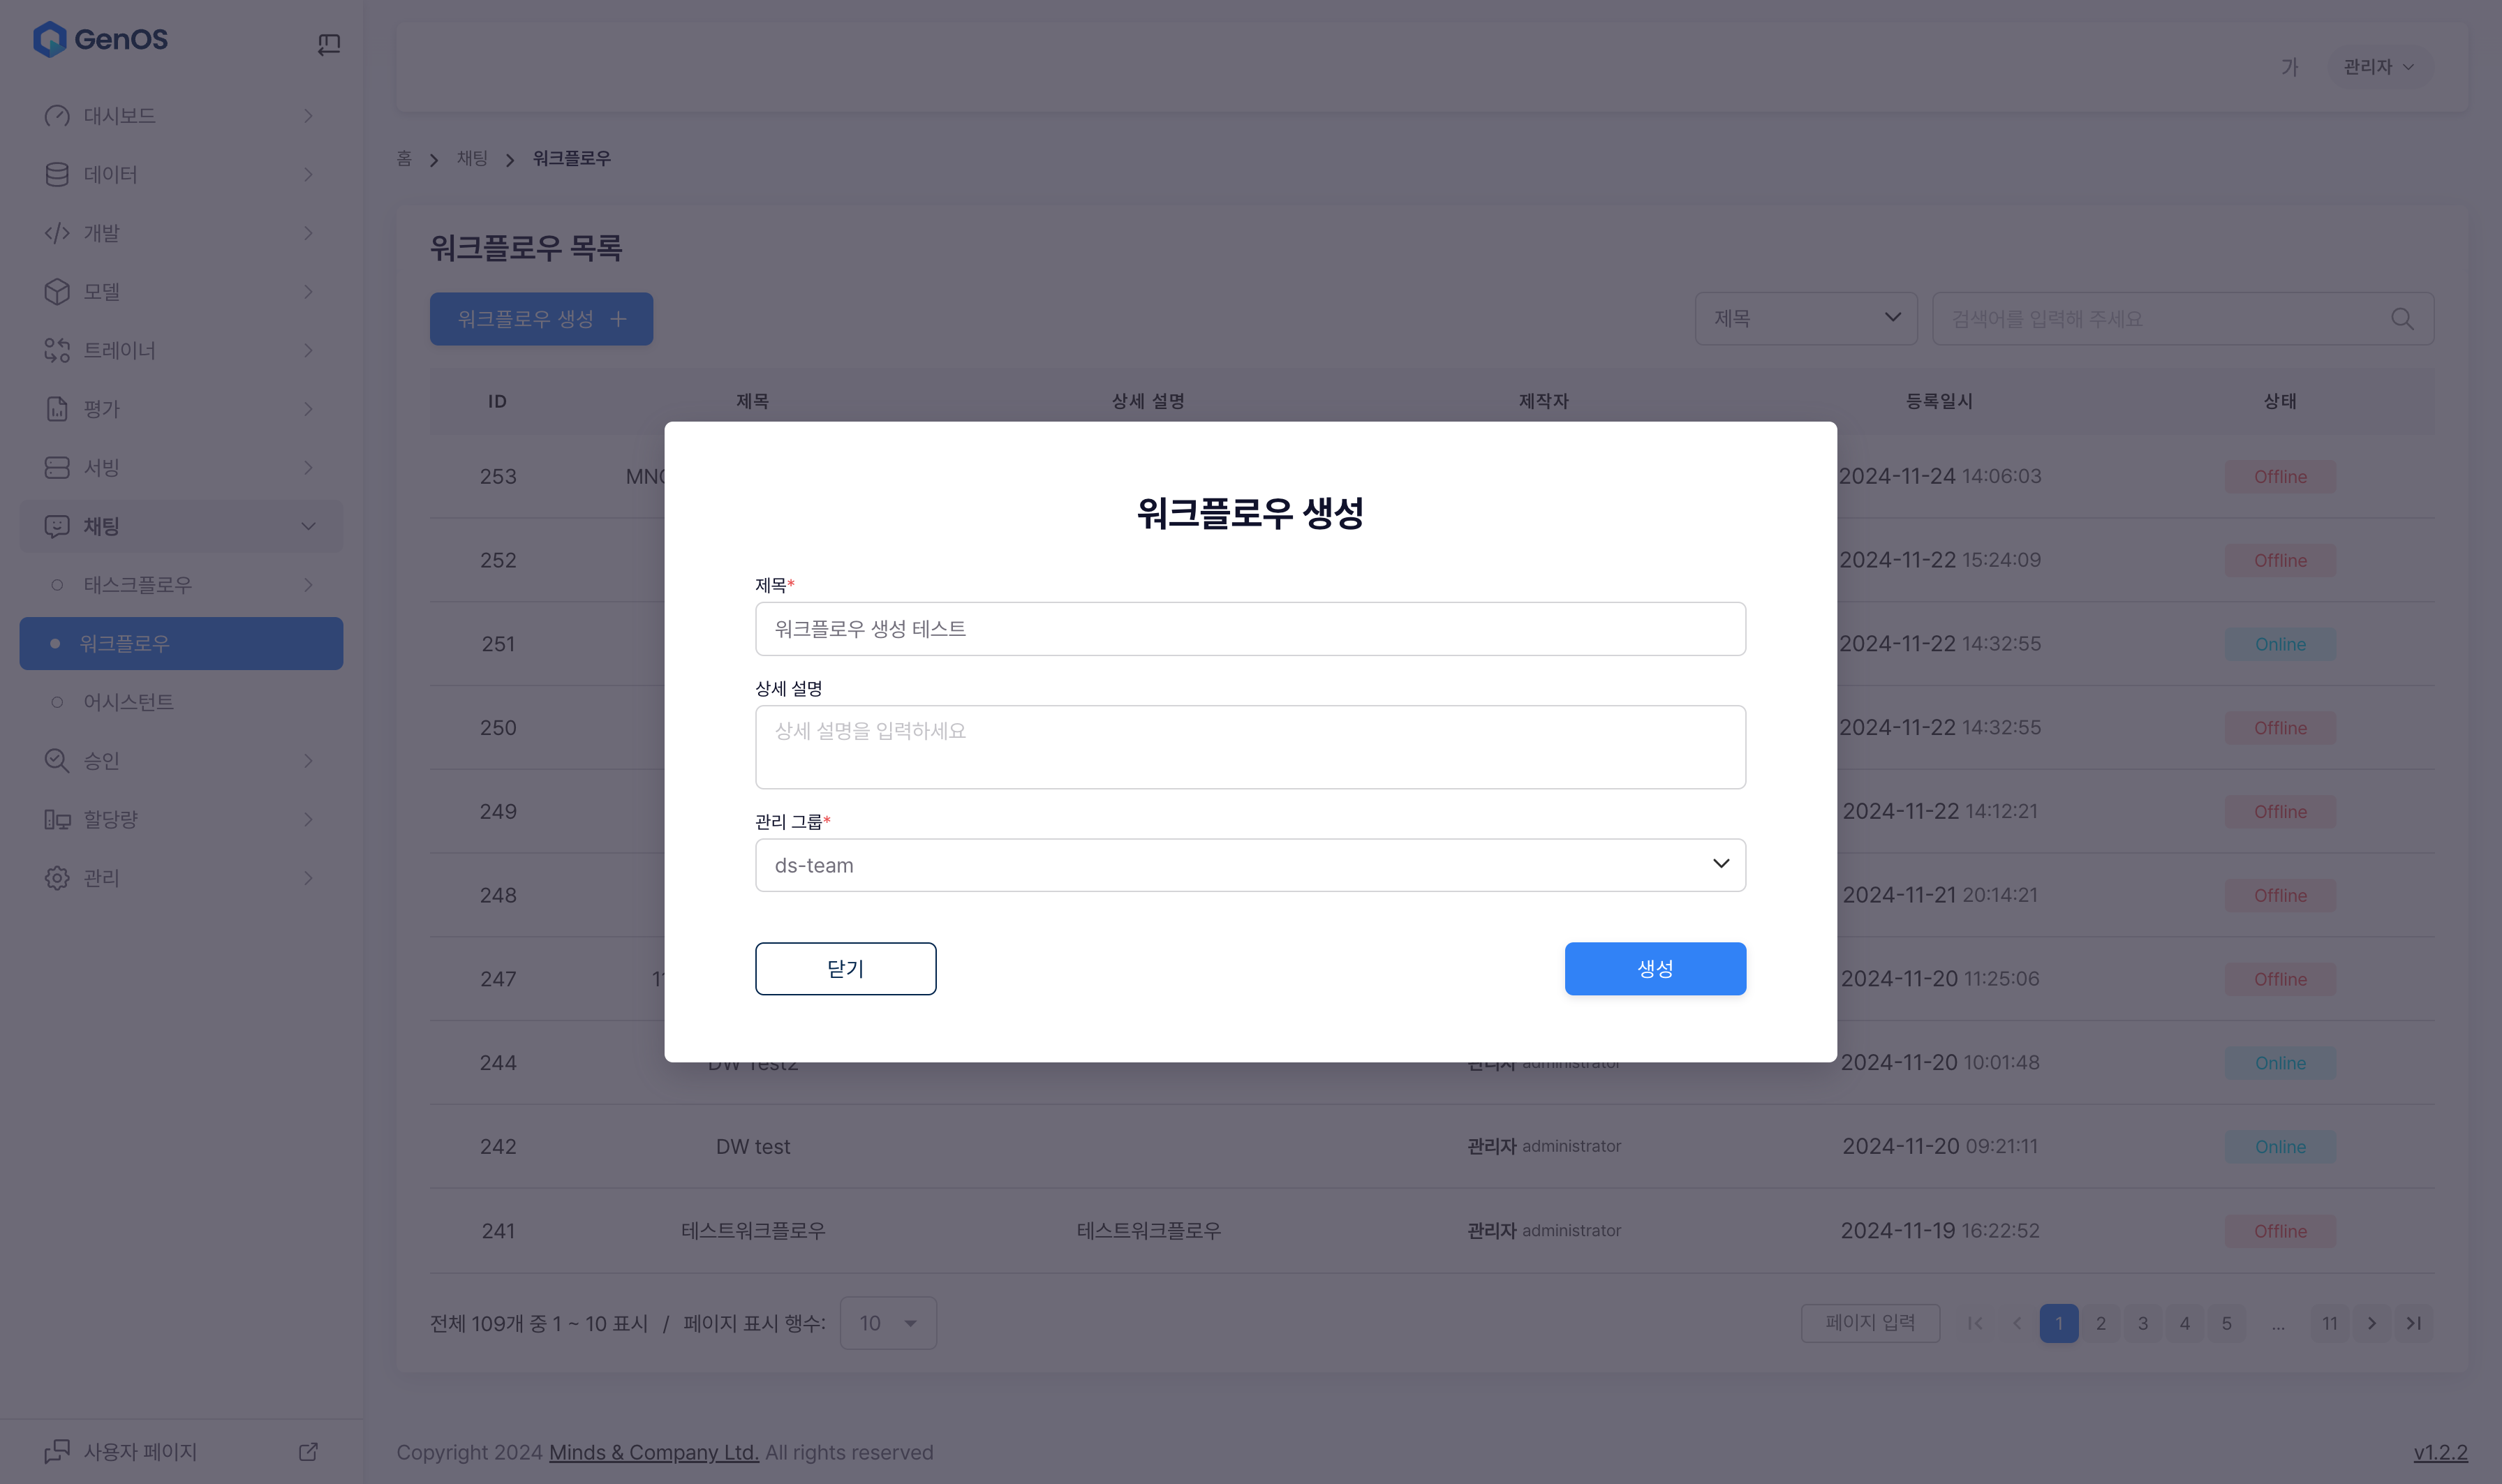Viewport: 2502px width, 1484px height.
Task: Click the 개발 code brackets icon
Action: pos(57,233)
